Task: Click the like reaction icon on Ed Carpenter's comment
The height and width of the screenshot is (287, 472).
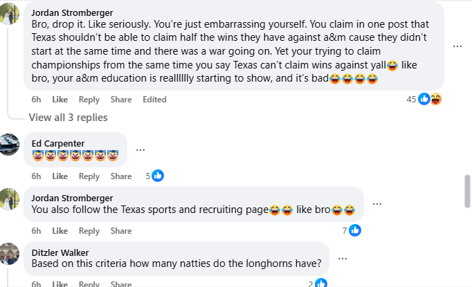Action: click(158, 176)
